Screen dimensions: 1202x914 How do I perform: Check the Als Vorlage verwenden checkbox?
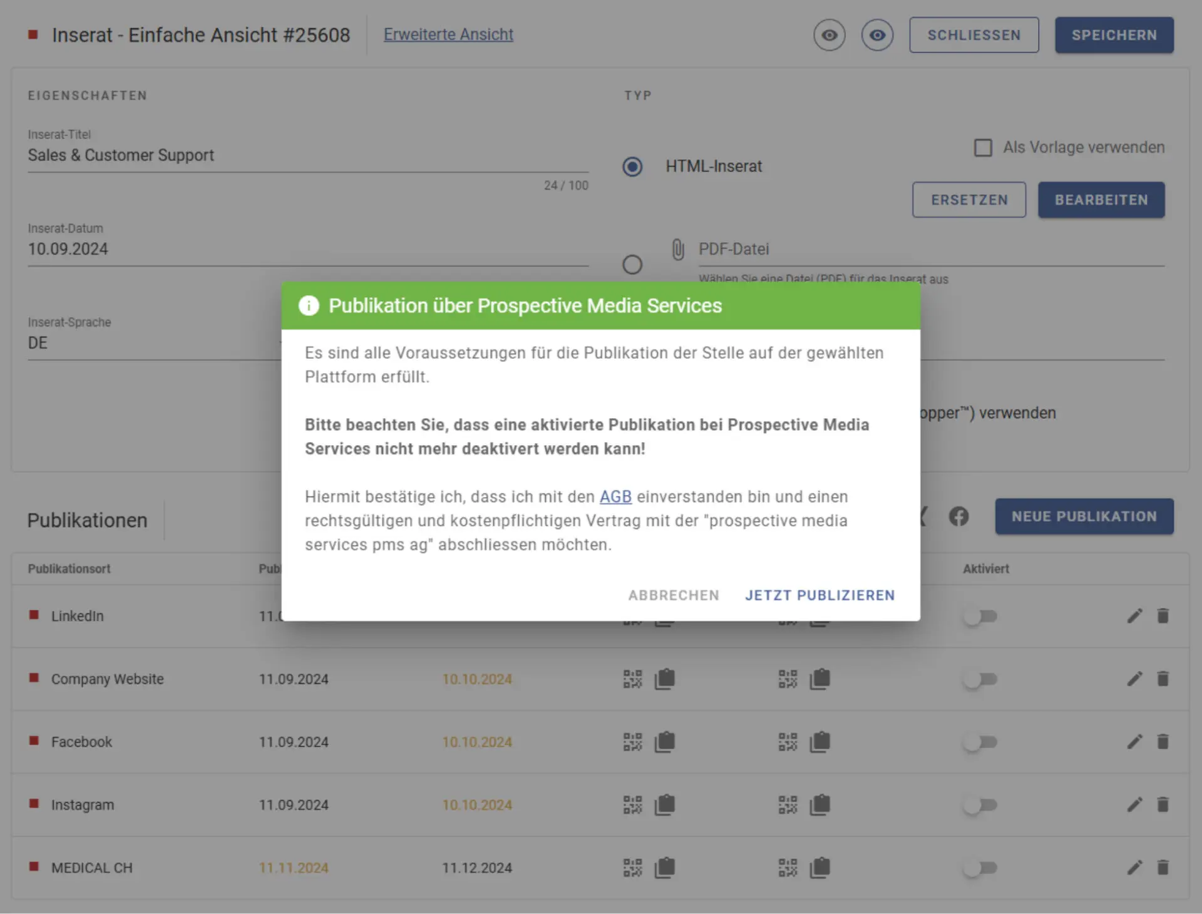tap(983, 148)
